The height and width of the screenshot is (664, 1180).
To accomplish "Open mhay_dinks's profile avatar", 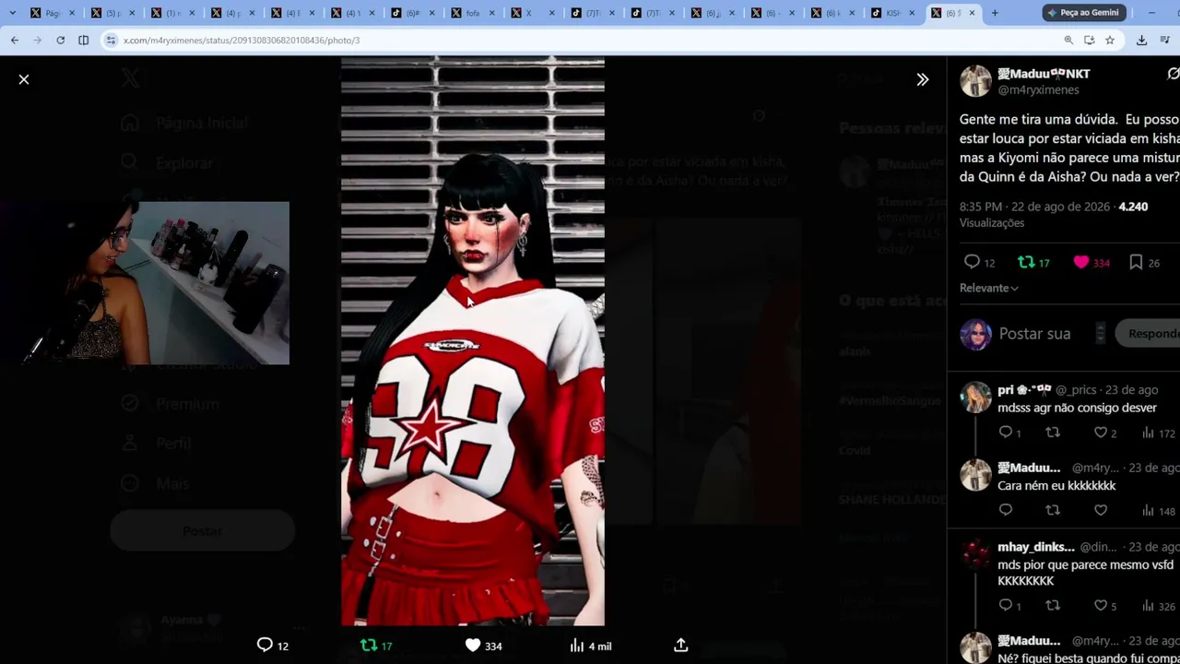I will pos(975,554).
